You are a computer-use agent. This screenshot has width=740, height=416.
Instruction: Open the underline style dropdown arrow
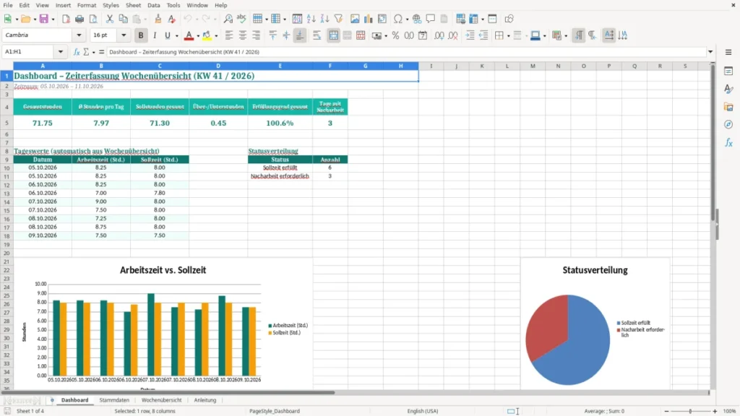[176, 36]
